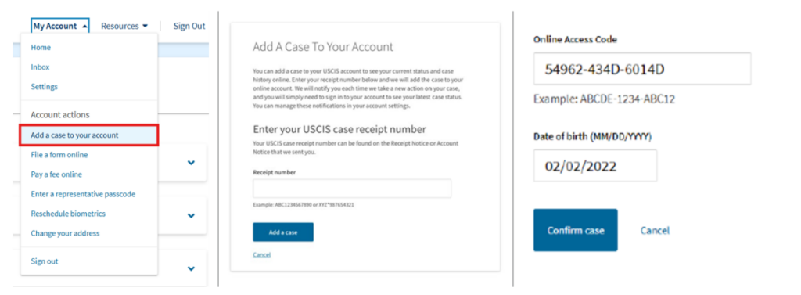Click Cancel link under Add a case

click(x=261, y=254)
